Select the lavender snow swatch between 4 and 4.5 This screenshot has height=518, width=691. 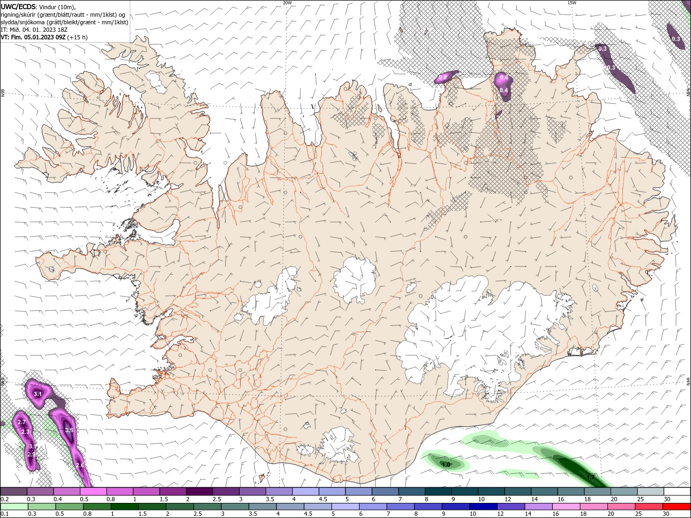(306, 492)
